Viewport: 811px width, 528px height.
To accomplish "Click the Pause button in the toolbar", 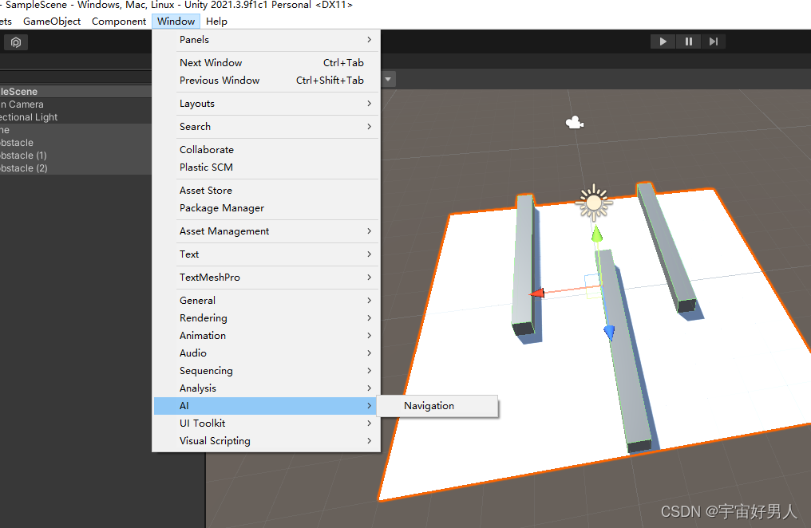I will (x=688, y=41).
